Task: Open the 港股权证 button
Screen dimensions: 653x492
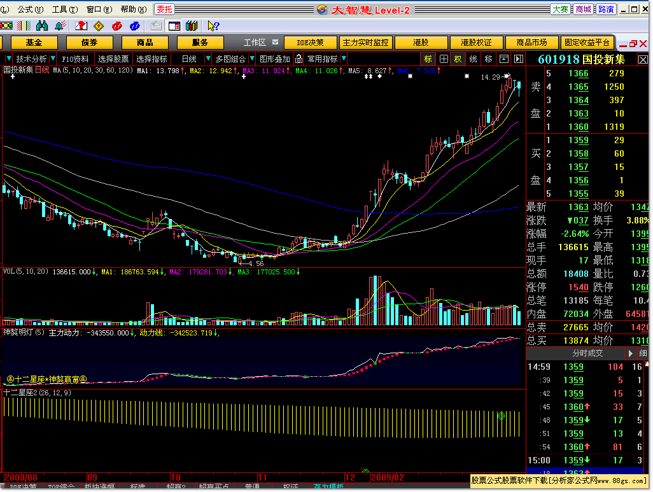Action: click(x=476, y=43)
